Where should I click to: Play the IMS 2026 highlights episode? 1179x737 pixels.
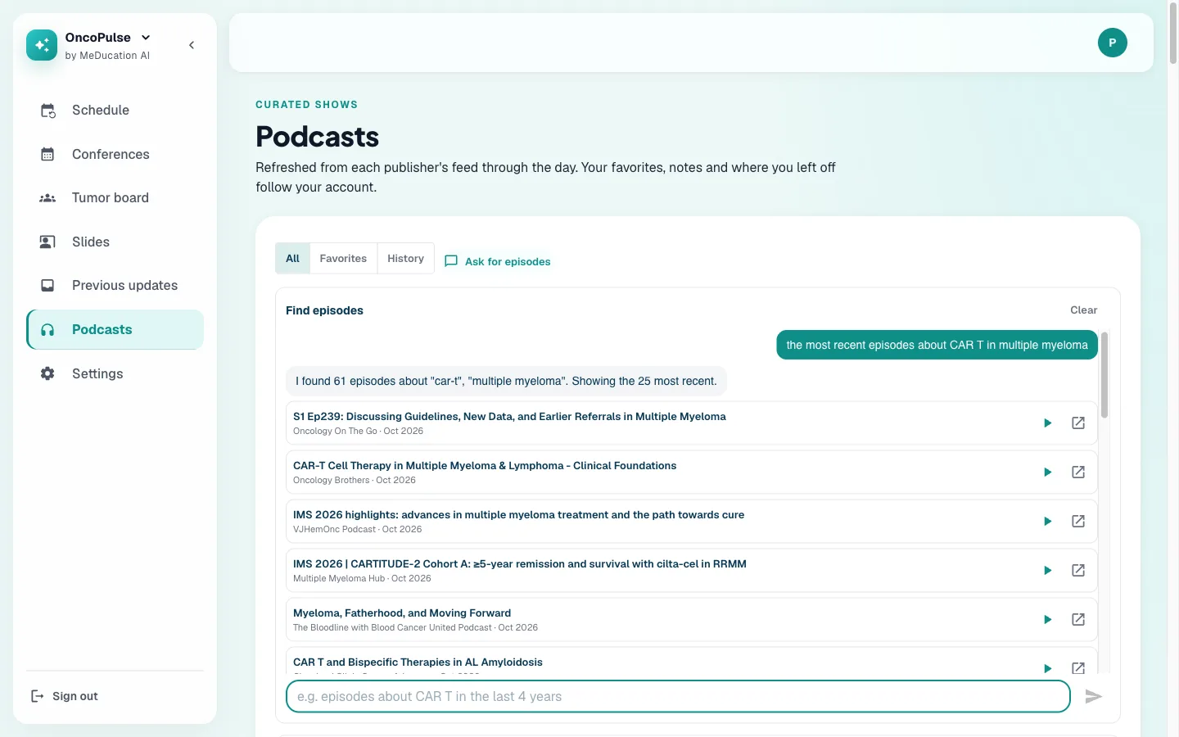pyautogui.click(x=1047, y=522)
